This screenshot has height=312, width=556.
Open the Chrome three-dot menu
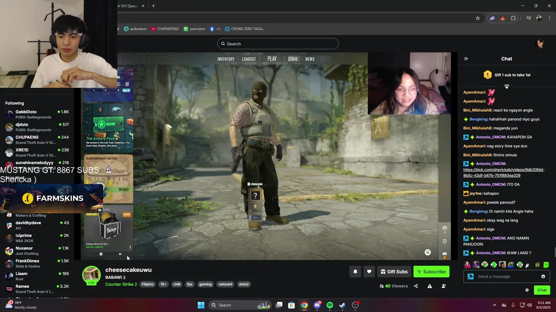click(x=549, y=18)
